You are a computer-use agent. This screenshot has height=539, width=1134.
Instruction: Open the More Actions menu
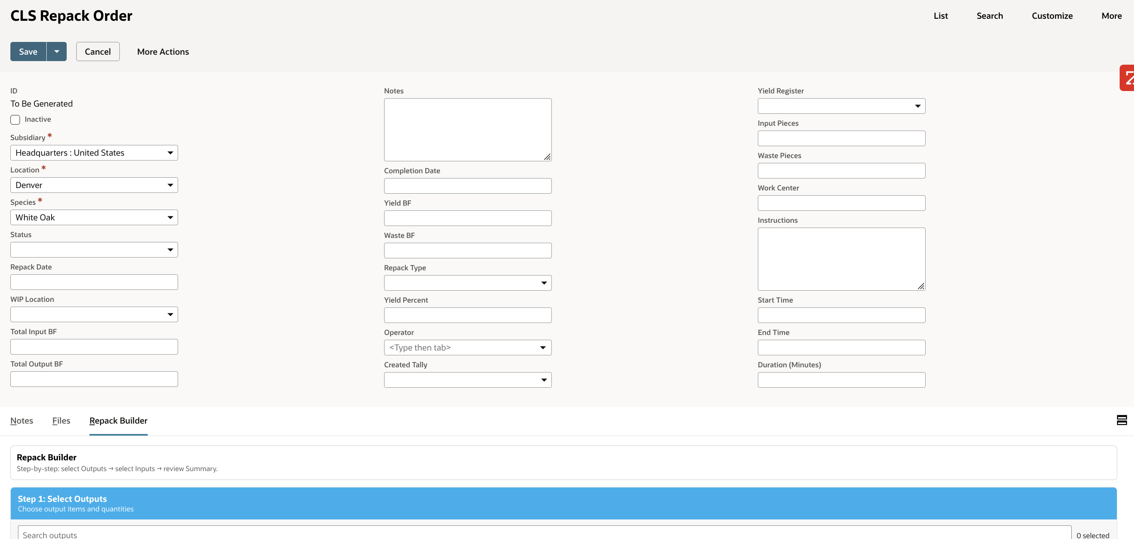click(x=163, y=52)
